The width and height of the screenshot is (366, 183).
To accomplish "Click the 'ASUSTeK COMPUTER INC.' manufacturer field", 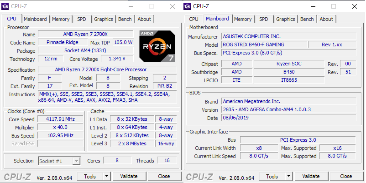I will (289, 36).
